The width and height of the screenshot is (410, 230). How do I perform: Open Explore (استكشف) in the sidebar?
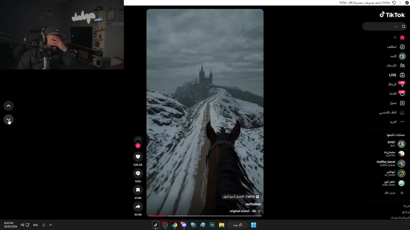(x=396, y=47)
